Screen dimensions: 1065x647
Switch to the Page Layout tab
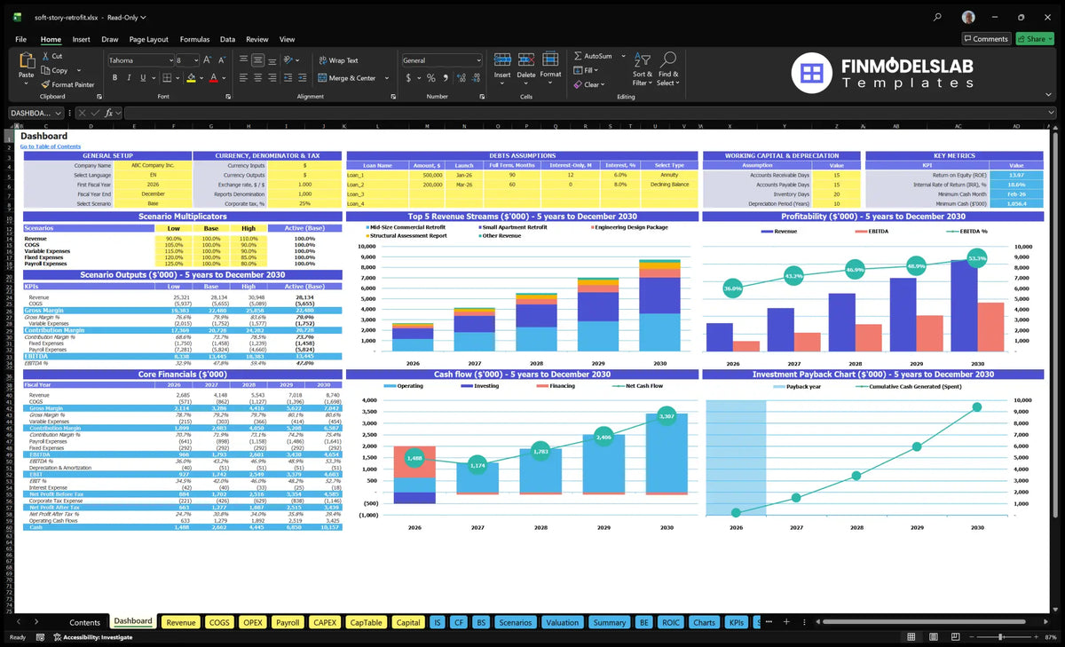148,39
